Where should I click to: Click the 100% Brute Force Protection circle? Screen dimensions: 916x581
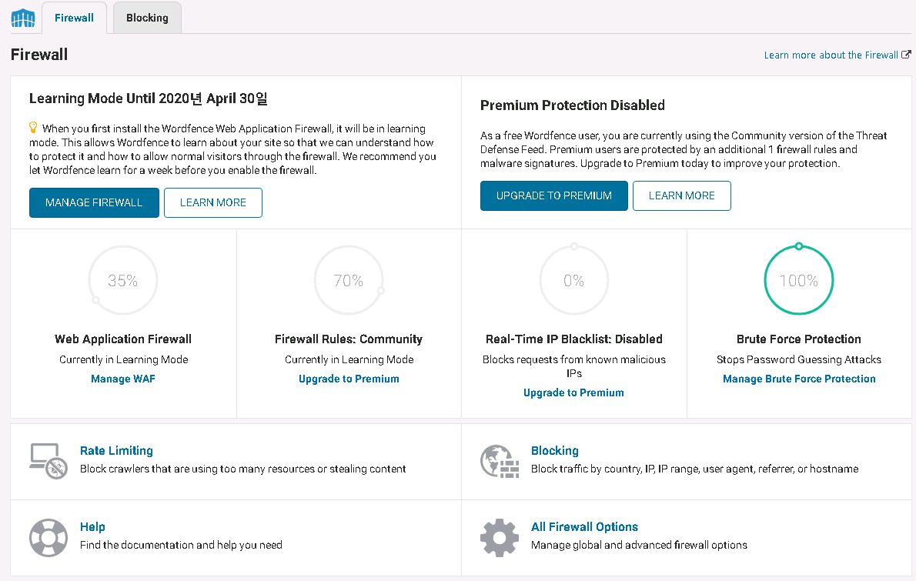[x=799, y=281]
